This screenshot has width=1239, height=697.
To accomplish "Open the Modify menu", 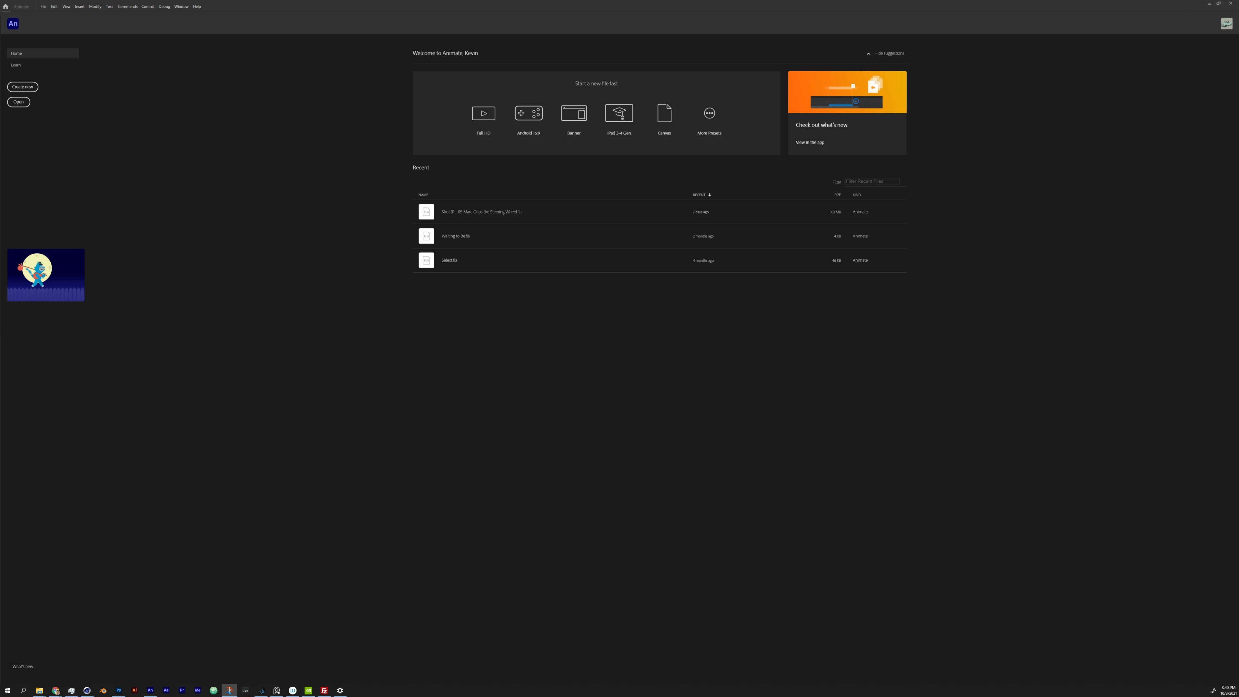I will (x=95, y=6).
